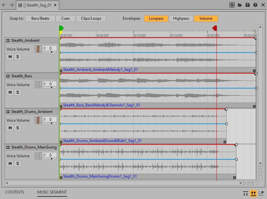Open help via question mark icon
This screenshot has width=267, height=199.
click(x=255, y=5)
